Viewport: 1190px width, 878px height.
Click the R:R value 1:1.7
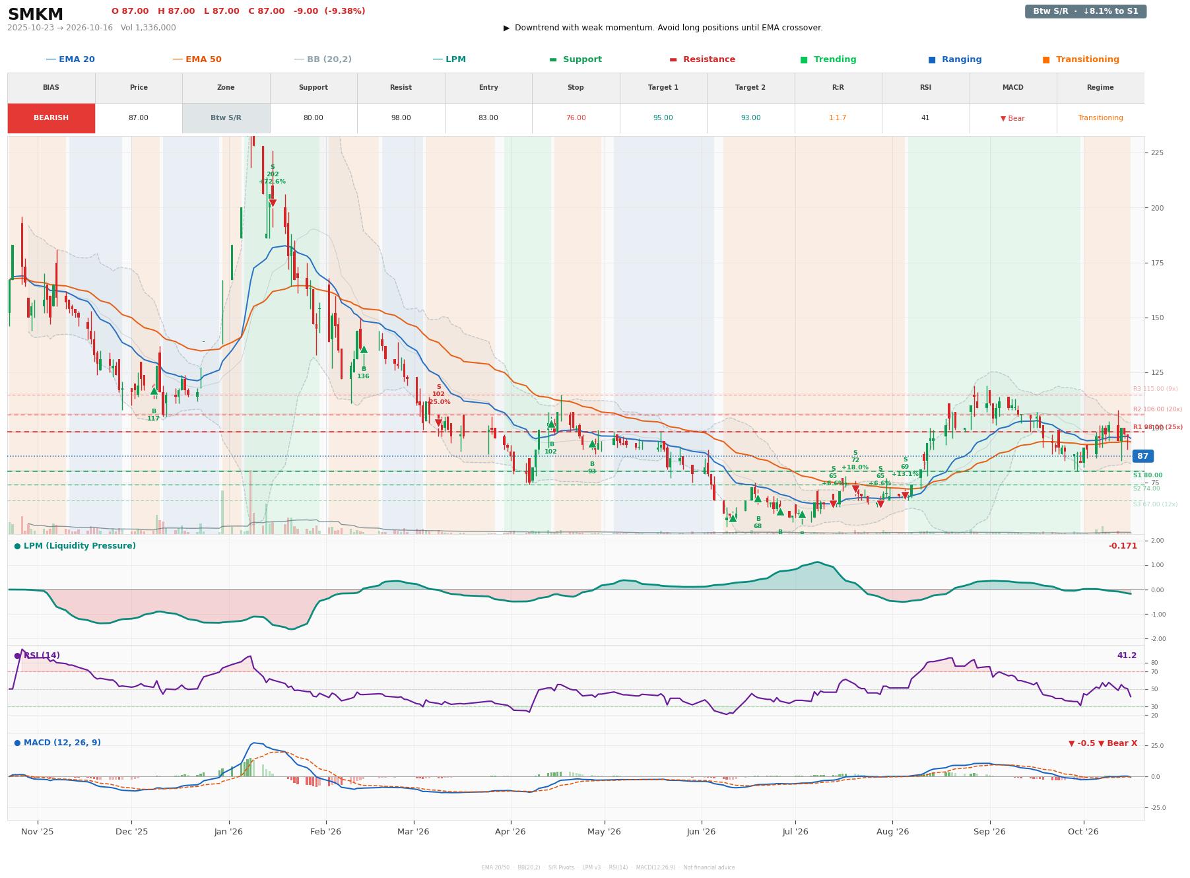coord(838,118)
